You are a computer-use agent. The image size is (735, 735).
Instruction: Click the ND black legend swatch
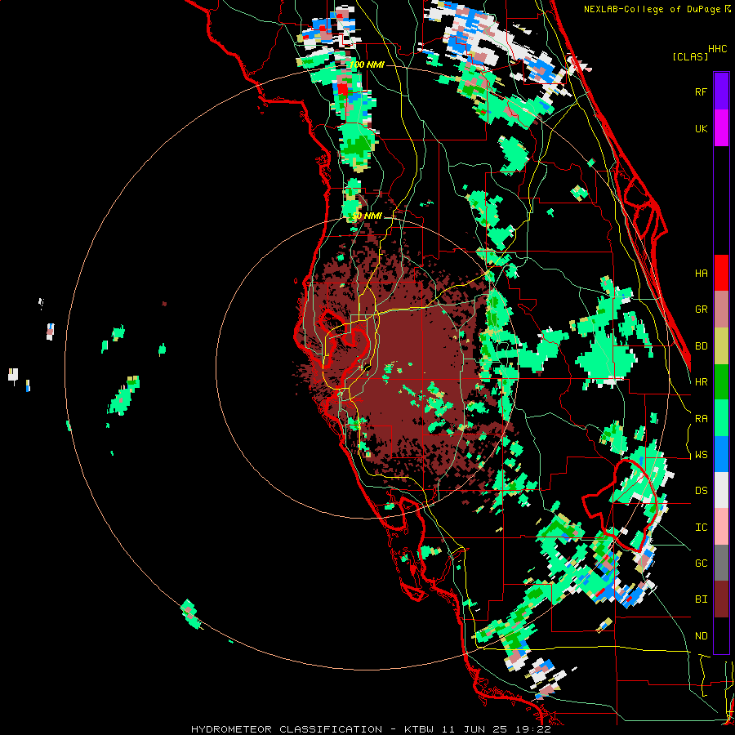coord(721,635)
